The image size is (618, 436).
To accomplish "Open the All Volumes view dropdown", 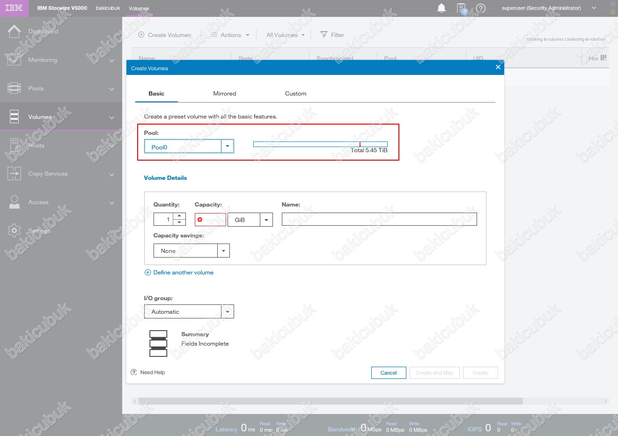I will pyautogui.click(x=285, y=35).
